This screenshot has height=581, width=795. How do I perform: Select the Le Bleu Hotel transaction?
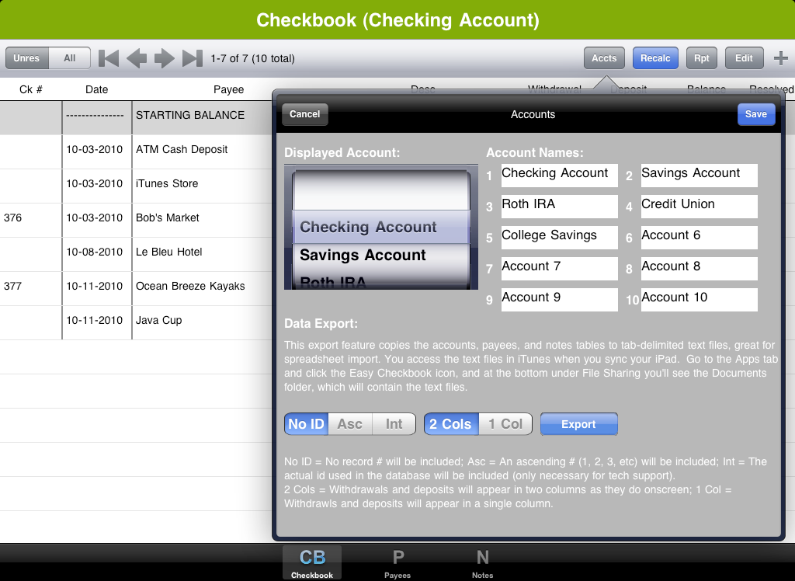pos(136,253)
